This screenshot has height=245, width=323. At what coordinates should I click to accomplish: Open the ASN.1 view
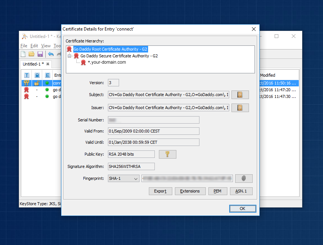click(241, 191)
